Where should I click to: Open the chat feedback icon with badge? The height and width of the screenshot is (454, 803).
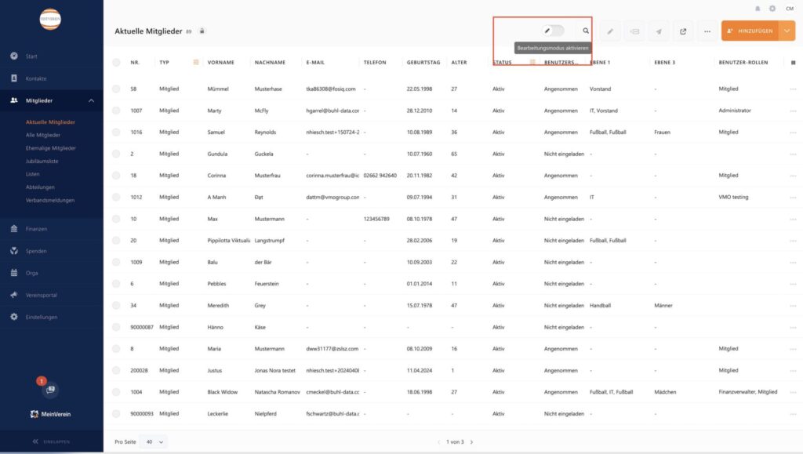49,389
